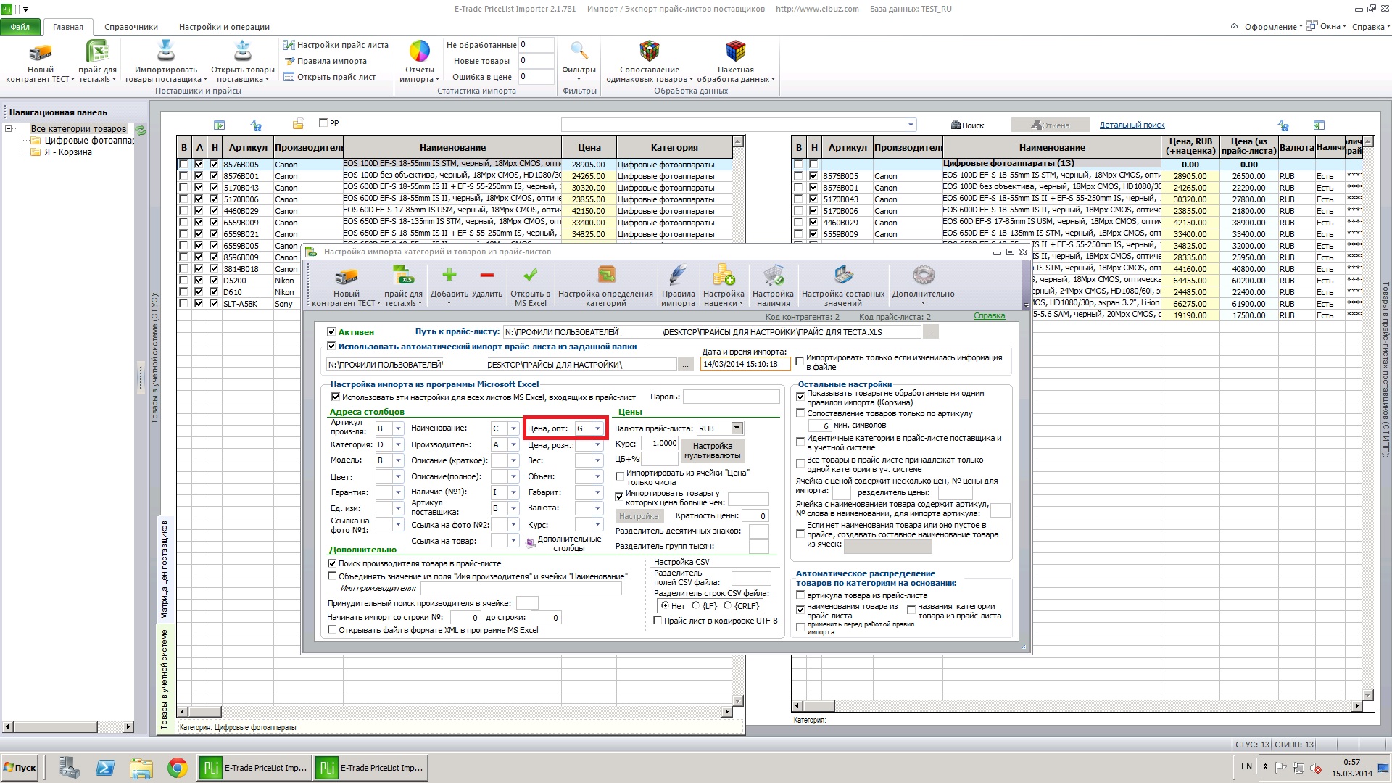Click 'Открыть товары поставщика' icon
Viewport: 1392px width, 783px height.
pos(242,51)
